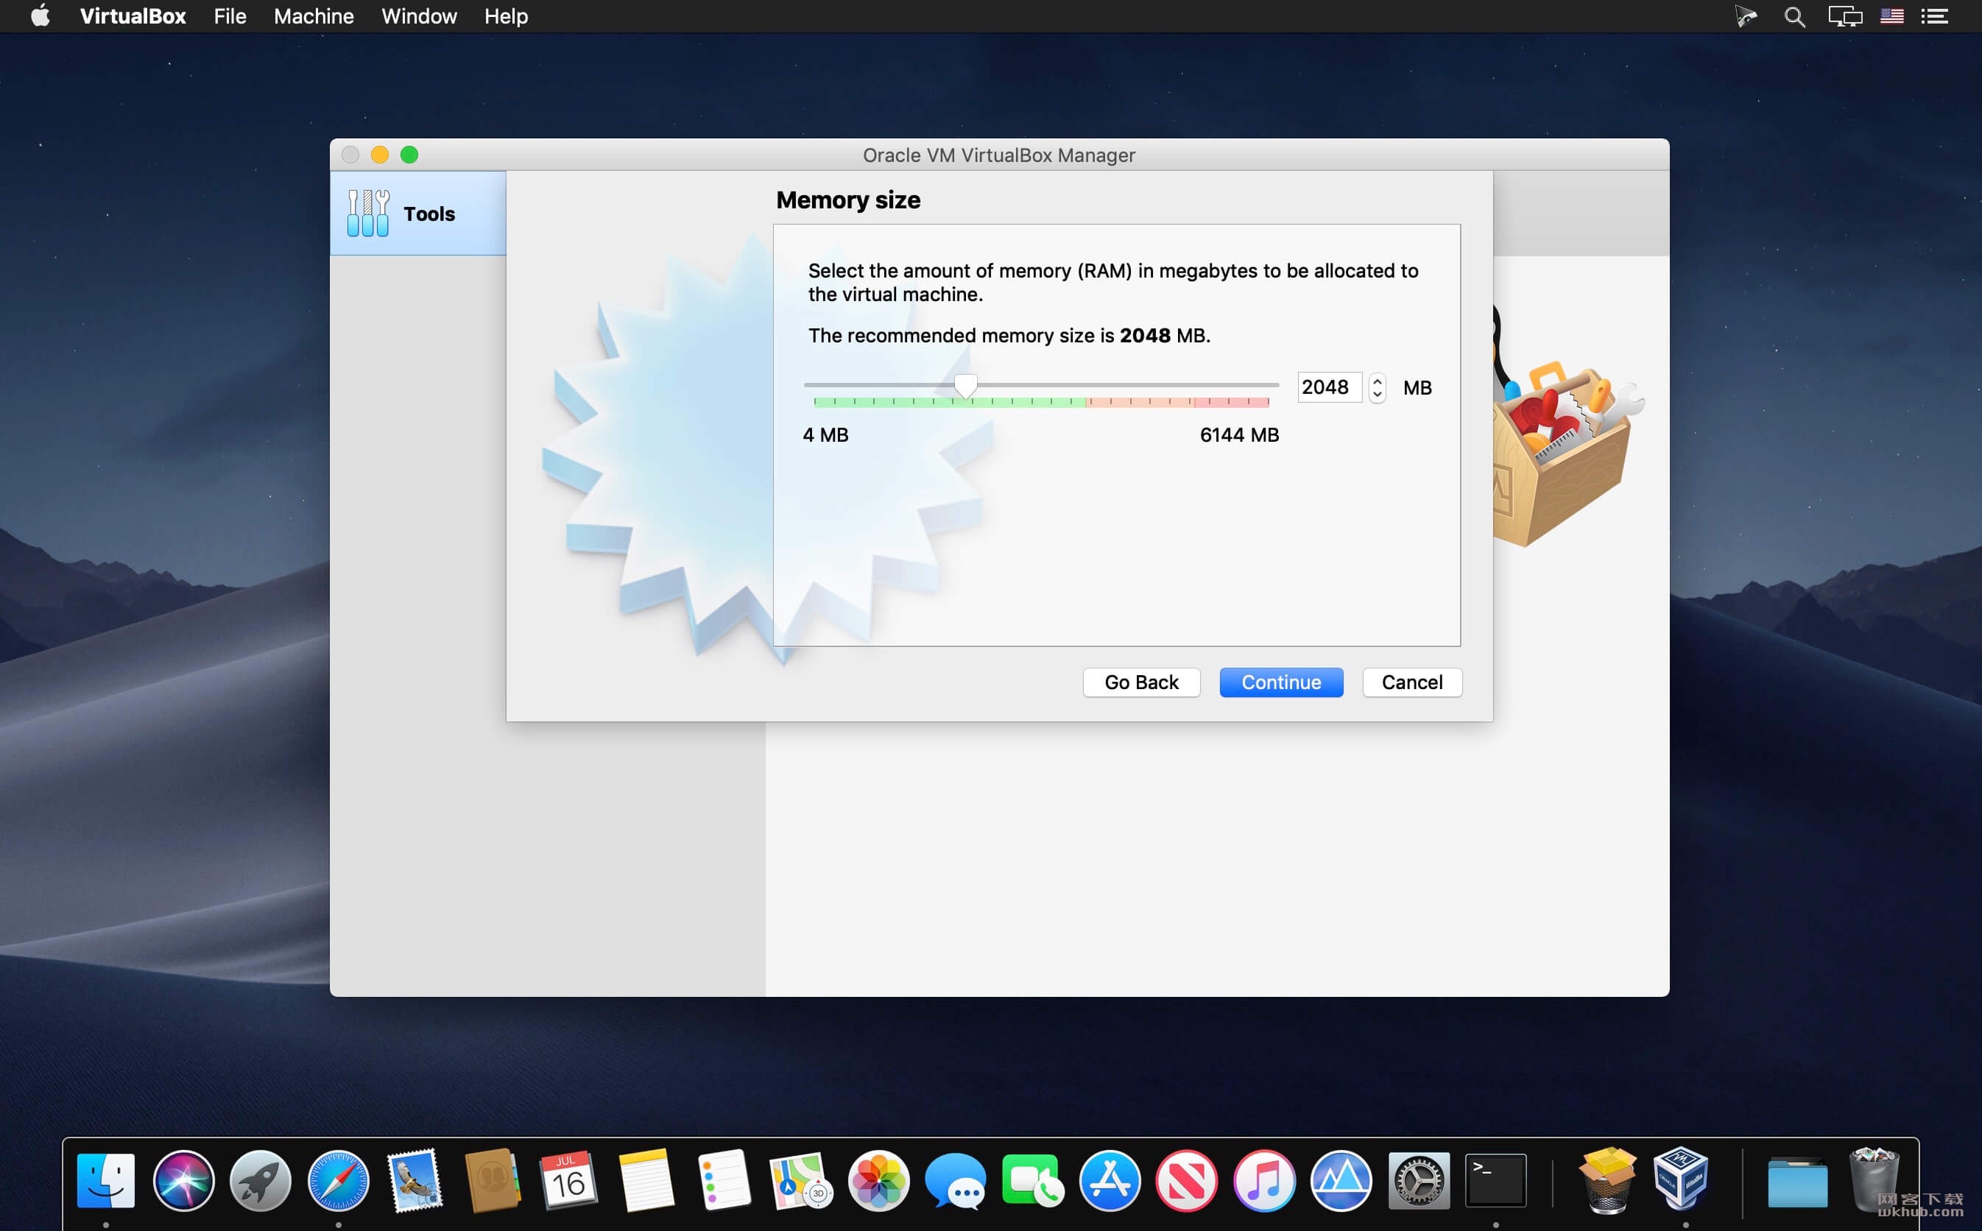Open the Window menu
The image size is (1982, 1231).
(419, 16)
